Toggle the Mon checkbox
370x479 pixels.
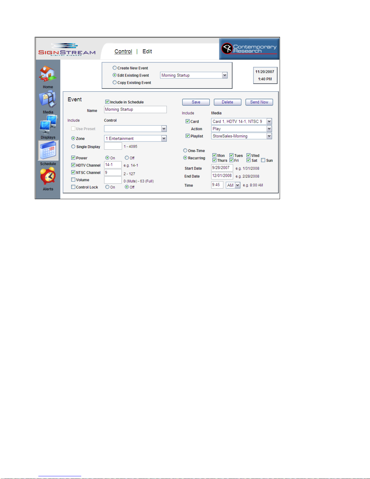point(214,155)
